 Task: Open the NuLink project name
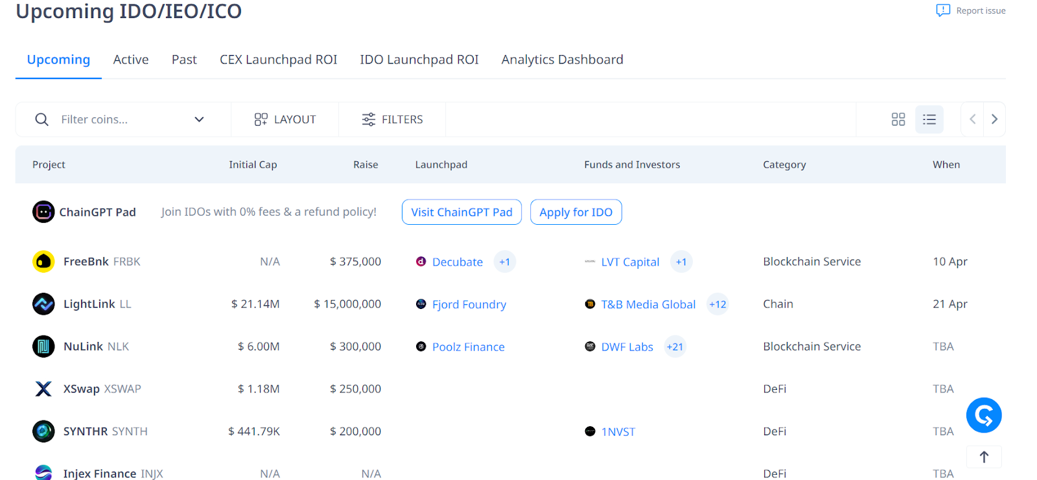point(84,347)
